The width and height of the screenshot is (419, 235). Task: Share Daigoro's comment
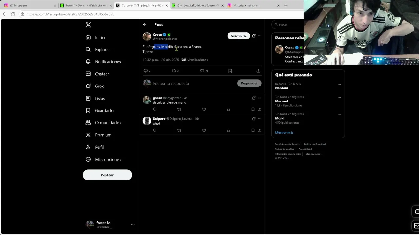click(260, 130)
